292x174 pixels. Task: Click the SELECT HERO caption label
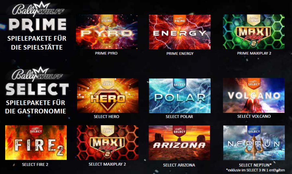[106, 117]
